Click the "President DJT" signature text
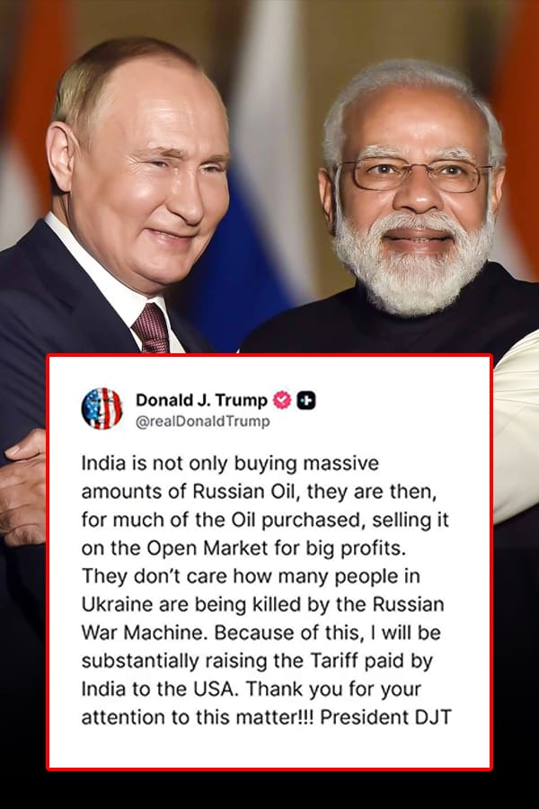The width and height of the screenshot is (539, 809). coord(385,717)
